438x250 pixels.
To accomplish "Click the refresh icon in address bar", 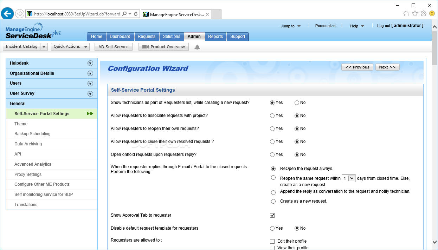I will pyautogui.click(x=136, y=14).
